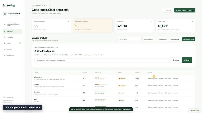Viewport: 202px width, 113px height.
Task: Toggle the Sales reconciled button
Action: pyautogui.click(x=149, y=39)
